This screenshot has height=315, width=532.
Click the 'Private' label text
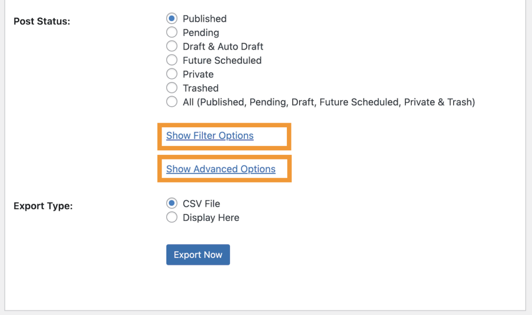click(x=198, y=74)
